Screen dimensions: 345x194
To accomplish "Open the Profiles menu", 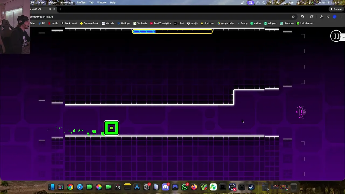I will [x=81, y=3].
